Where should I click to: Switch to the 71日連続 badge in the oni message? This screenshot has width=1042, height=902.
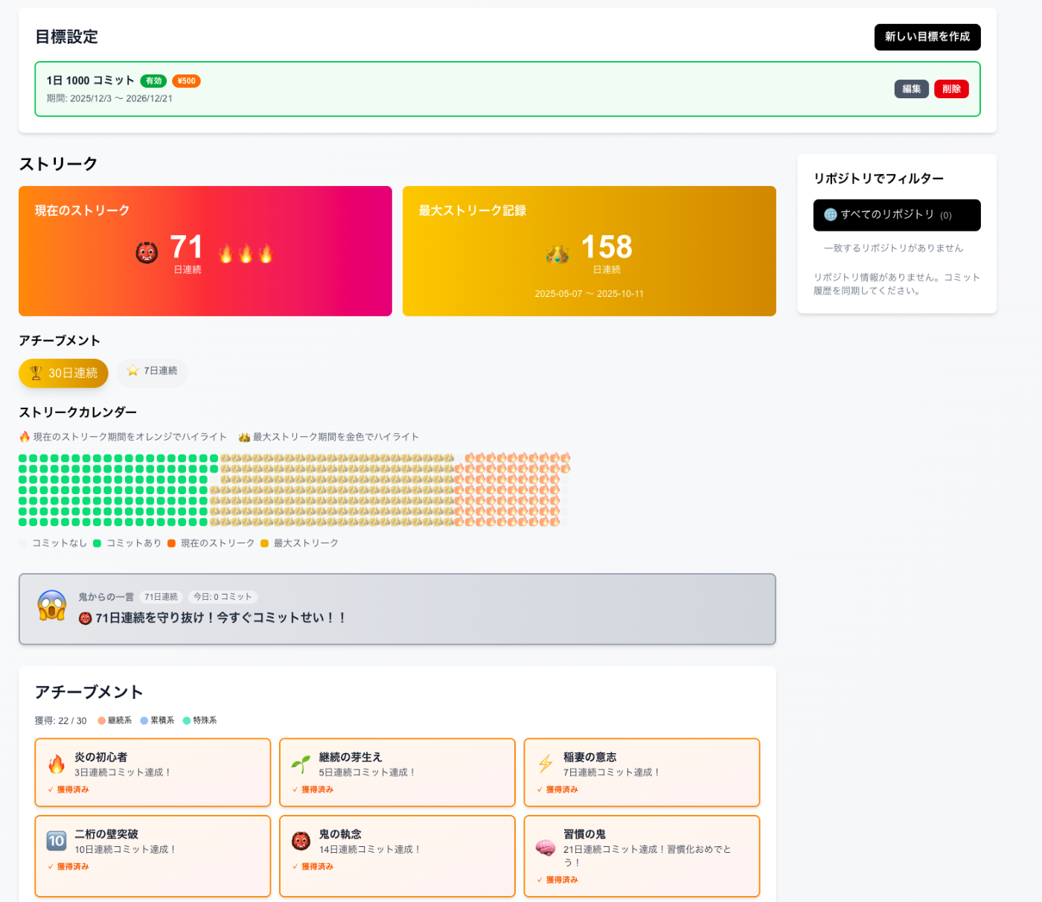(161, 596)
